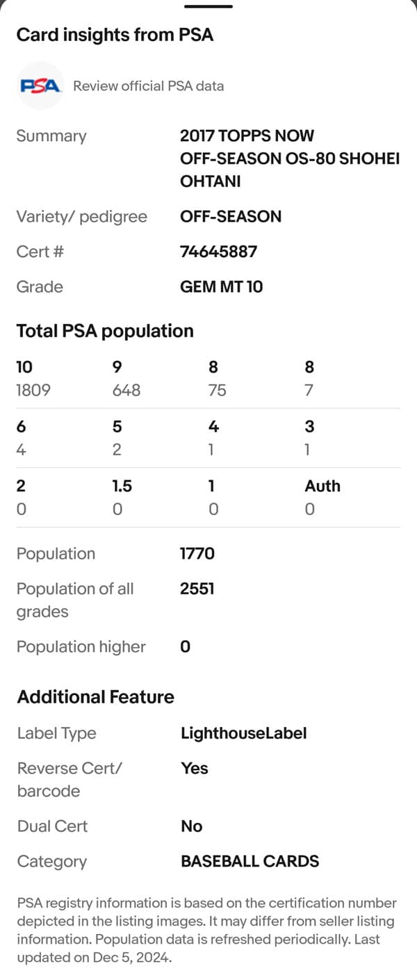The width and height of the screenshot is (417, 973).
Task: Select the Population value 1770
Action: (x=197, y=554)
